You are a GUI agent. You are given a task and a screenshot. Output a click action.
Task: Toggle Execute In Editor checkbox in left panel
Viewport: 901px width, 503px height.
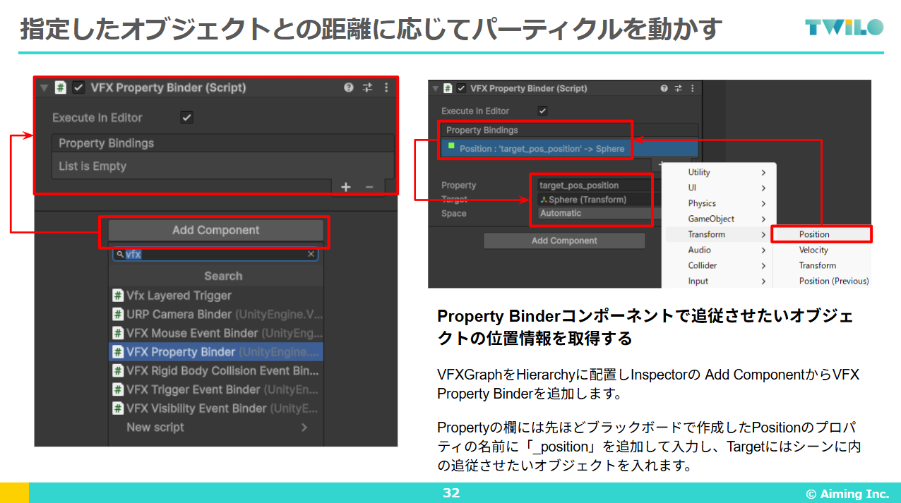(x=186, y=118)
